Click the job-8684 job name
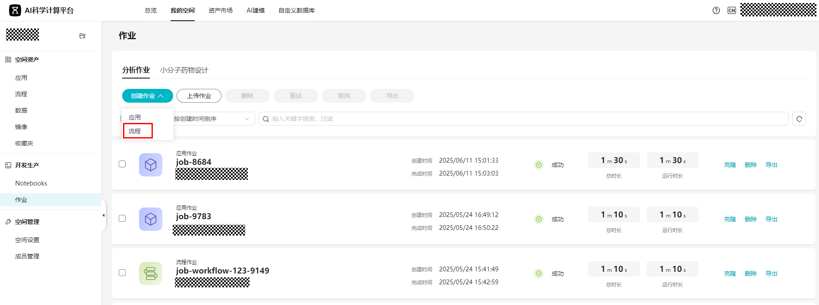Image resolution: width=819 pixels, height=305 pixels. tap(194, 162)
